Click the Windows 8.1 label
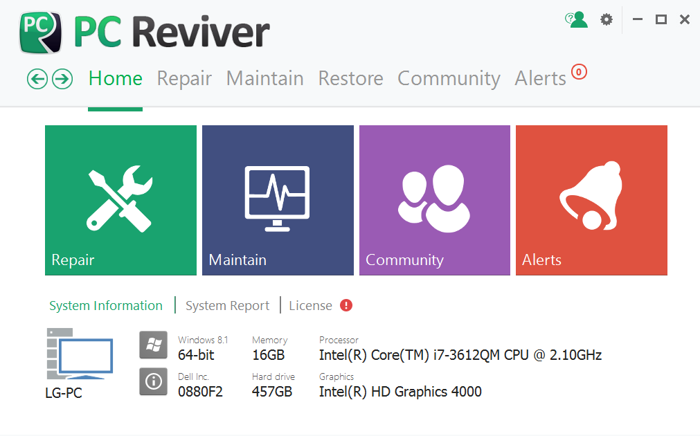 click(x=203, y=340)
